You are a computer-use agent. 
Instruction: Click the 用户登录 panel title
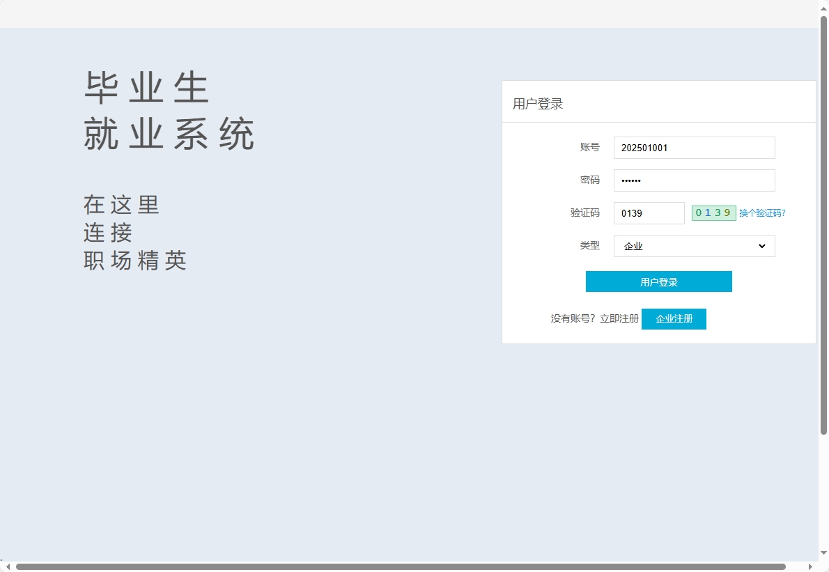pos(538,103)
